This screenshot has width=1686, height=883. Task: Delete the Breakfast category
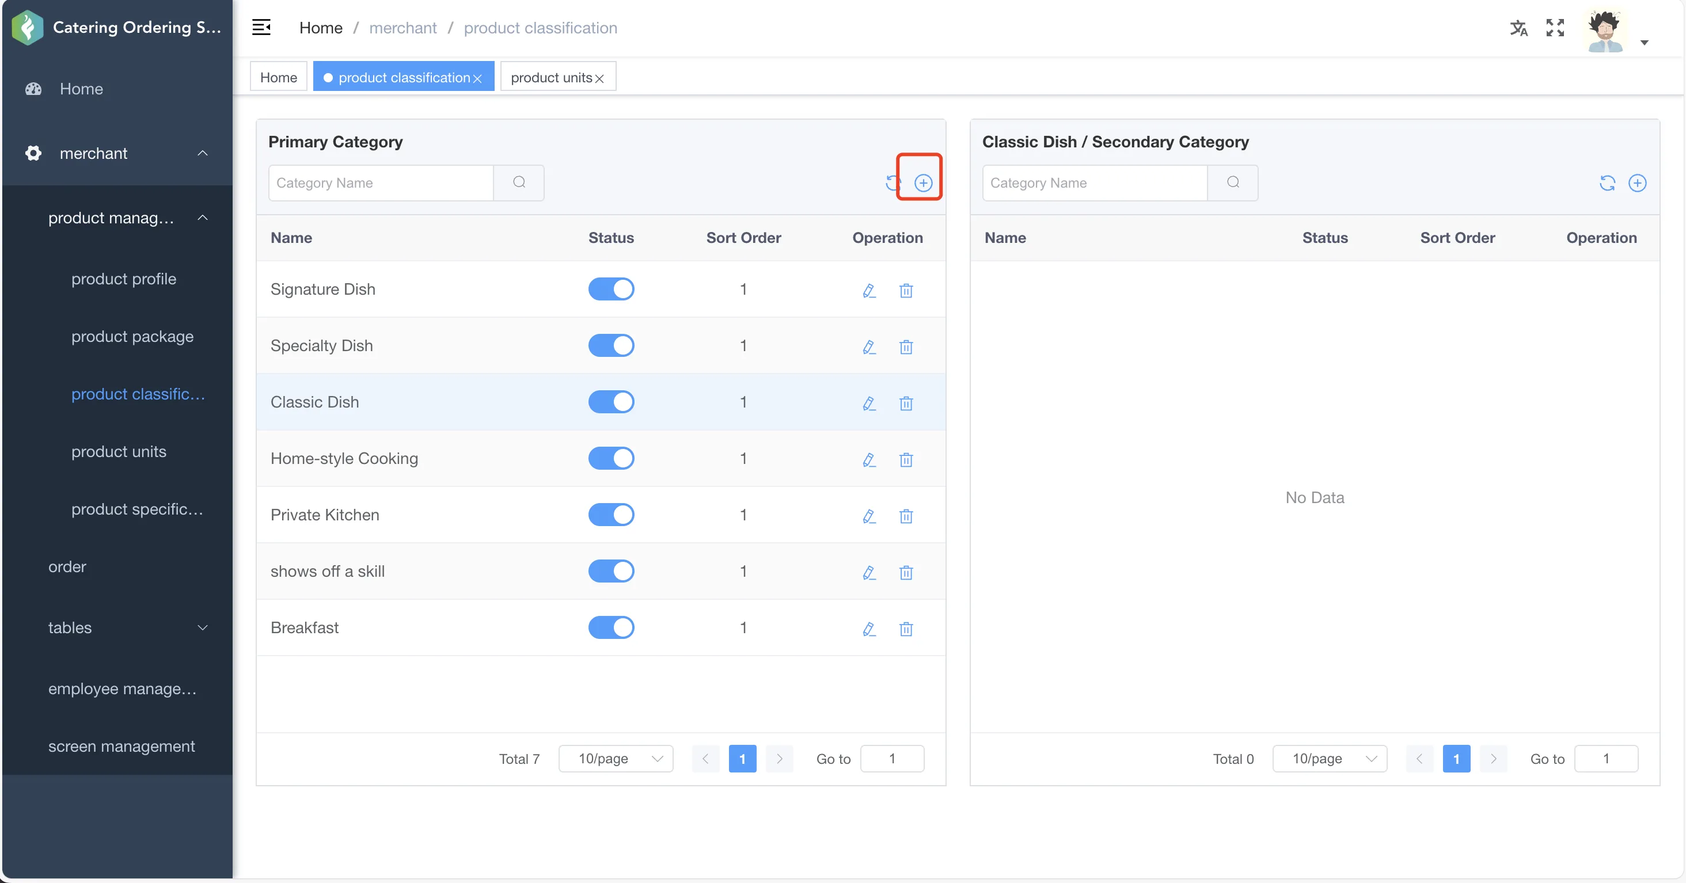[x=906, y=628]
